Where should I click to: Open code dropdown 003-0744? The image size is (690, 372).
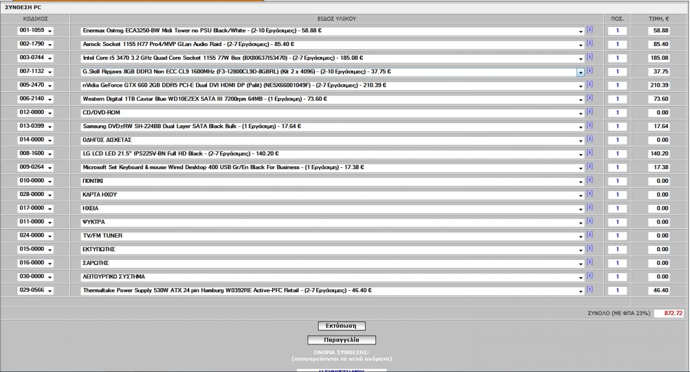click(35, 58)
